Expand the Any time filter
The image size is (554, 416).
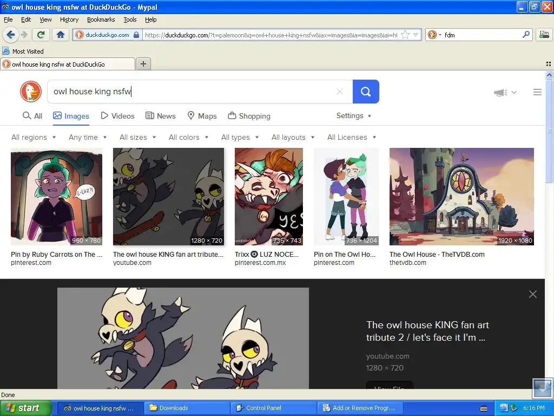tap(88, 137)
